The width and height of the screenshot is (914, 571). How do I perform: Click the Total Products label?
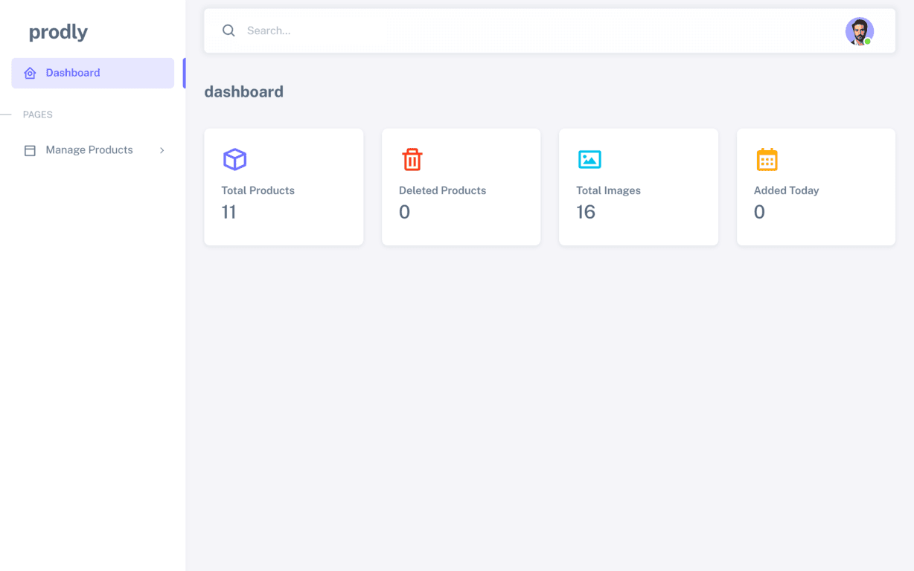point(258,190)
